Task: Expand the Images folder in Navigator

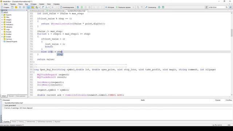Action: pyautogui.click(x=2, y=20)
